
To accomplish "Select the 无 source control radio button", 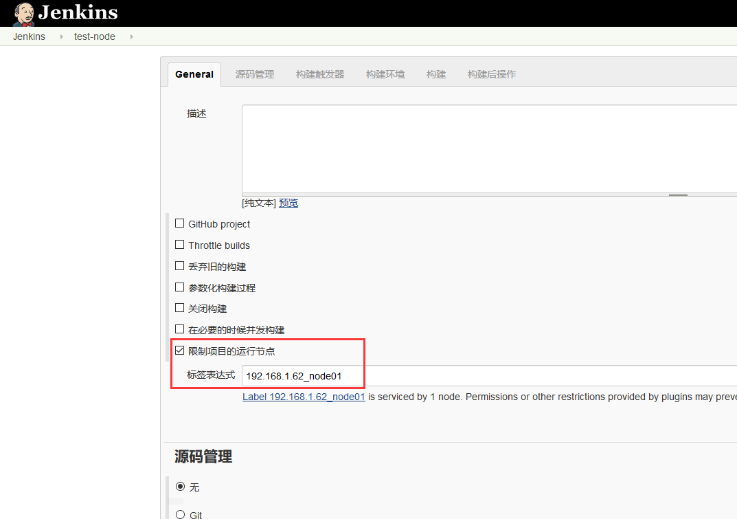I will (x=180, y=486).
